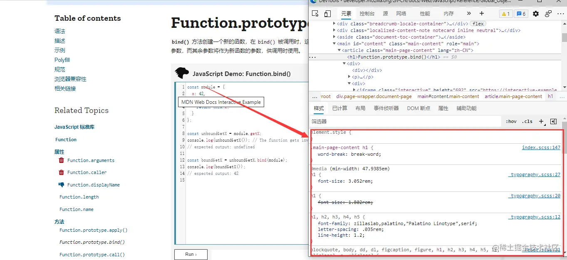
Task: Click the trash icon beside Function.arguments
Action: pos(62,160)
